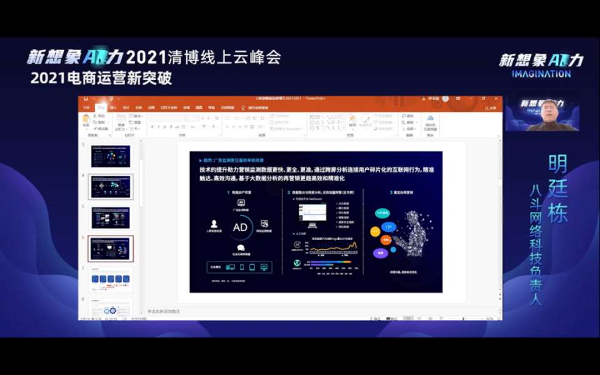The width and height of the screenshot is (600, 375).
Task: Click the notes area placeholder text
Action: pos(165,311)
